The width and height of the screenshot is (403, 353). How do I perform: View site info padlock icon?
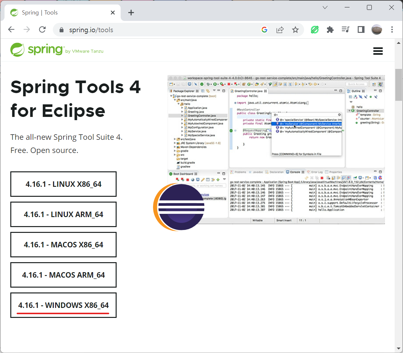point(62,30)
